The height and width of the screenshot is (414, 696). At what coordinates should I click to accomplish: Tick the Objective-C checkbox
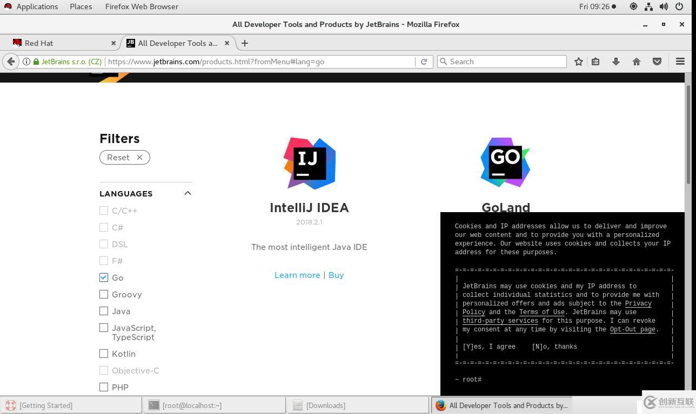click(104, 370)
